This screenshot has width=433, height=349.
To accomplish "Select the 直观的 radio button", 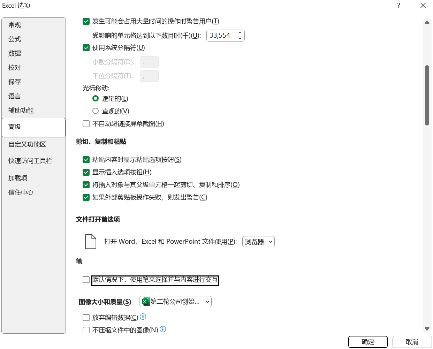I will [96, 111].
